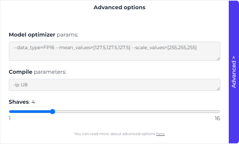
Task: Click the unfilled grey Shaves slider track
Action: (136, 112)
